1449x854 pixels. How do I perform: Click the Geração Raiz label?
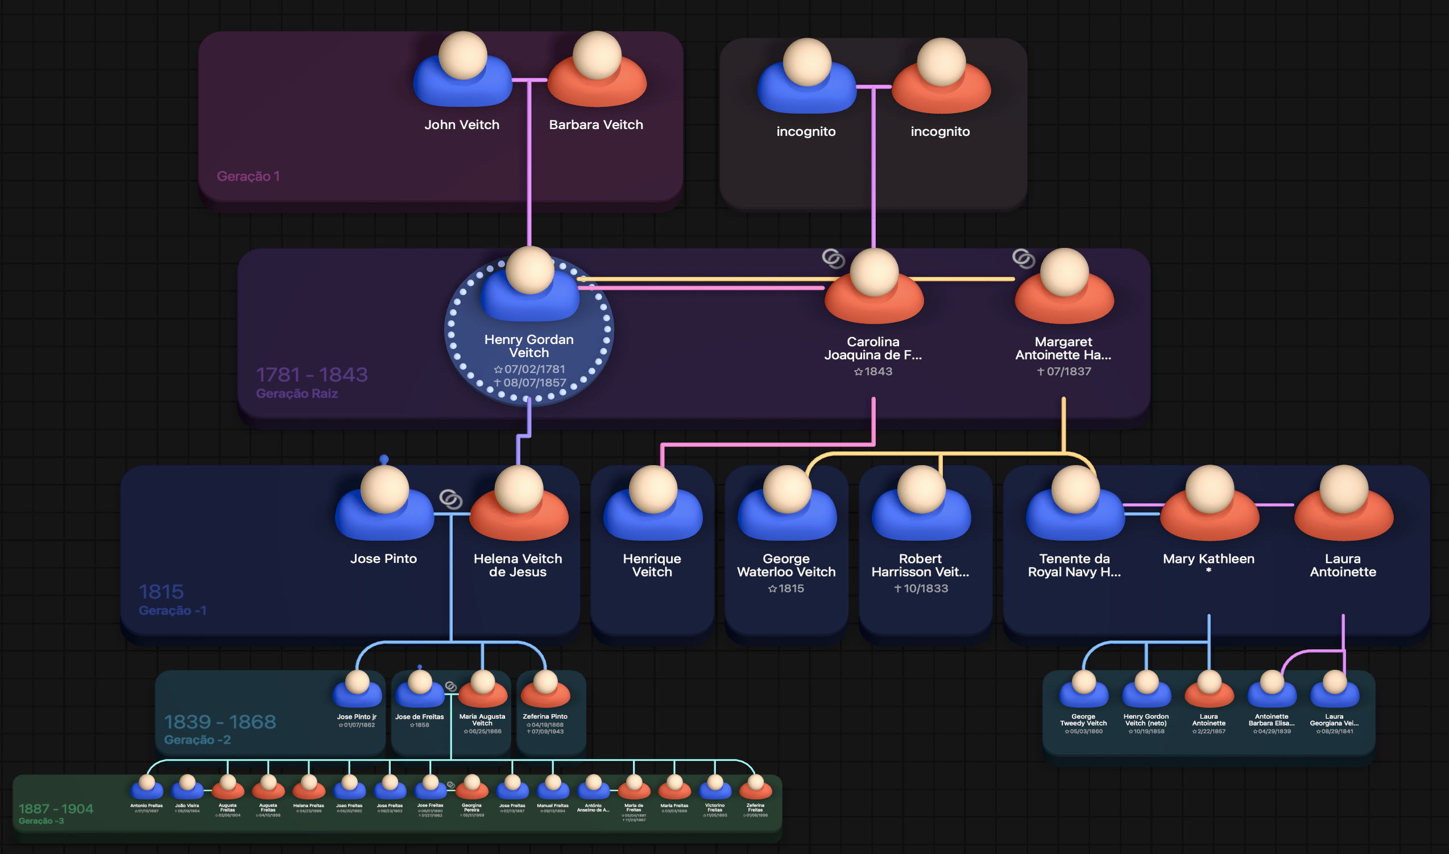296,393
